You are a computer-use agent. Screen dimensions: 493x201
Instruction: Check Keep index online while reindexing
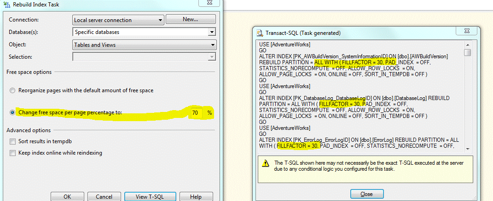point(12,153)
